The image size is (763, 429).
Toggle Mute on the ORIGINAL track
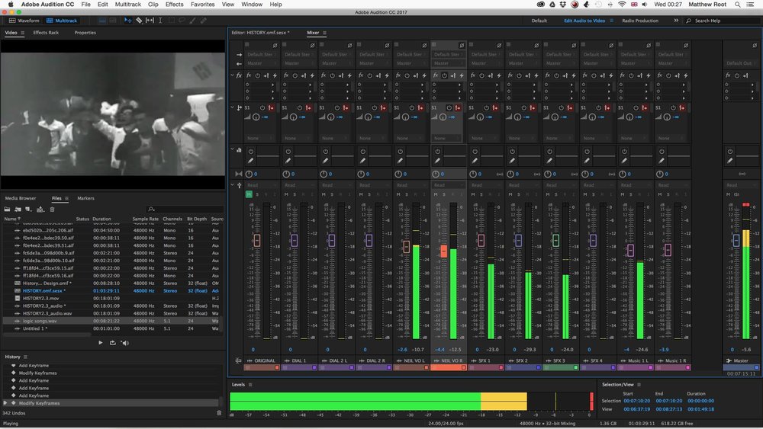pyautogui.click(x=249, y=194)
